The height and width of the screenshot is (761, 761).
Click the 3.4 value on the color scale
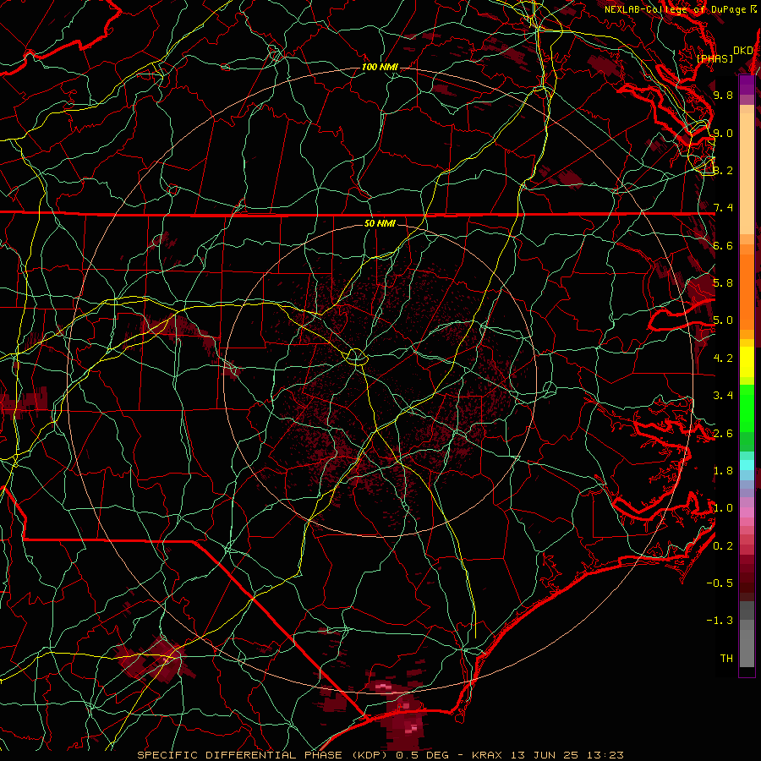723,396
